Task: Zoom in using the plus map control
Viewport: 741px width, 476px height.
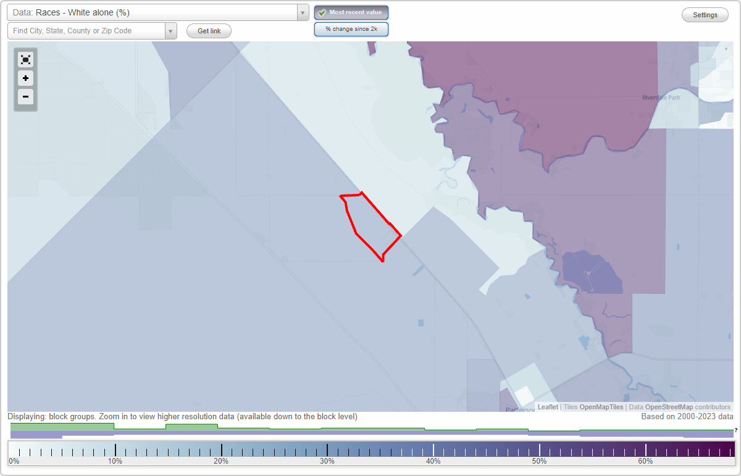Action: click(x=25, y=78)
